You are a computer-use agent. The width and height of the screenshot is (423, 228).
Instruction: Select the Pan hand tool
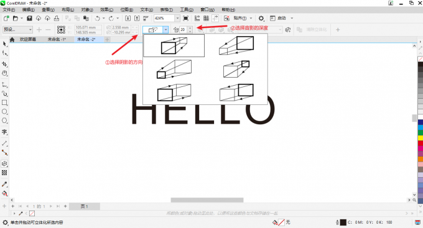(x=4, y=73)
